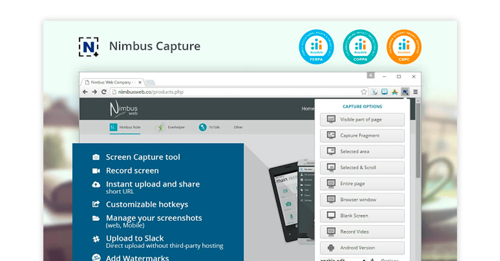500x261 pixels.
Task: Choose Selected & Scroll capture
Action: coord(362,167)
